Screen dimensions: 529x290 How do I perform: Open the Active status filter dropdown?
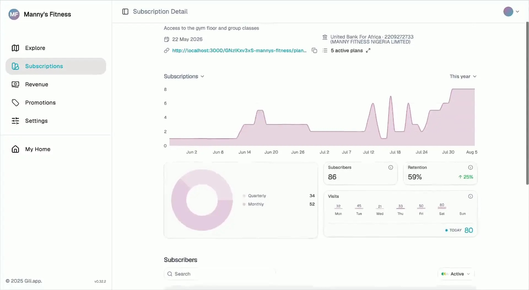coord(456,274)
